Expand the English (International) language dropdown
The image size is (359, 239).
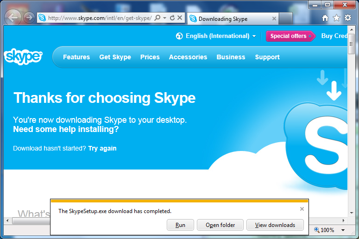click(216, 36)
